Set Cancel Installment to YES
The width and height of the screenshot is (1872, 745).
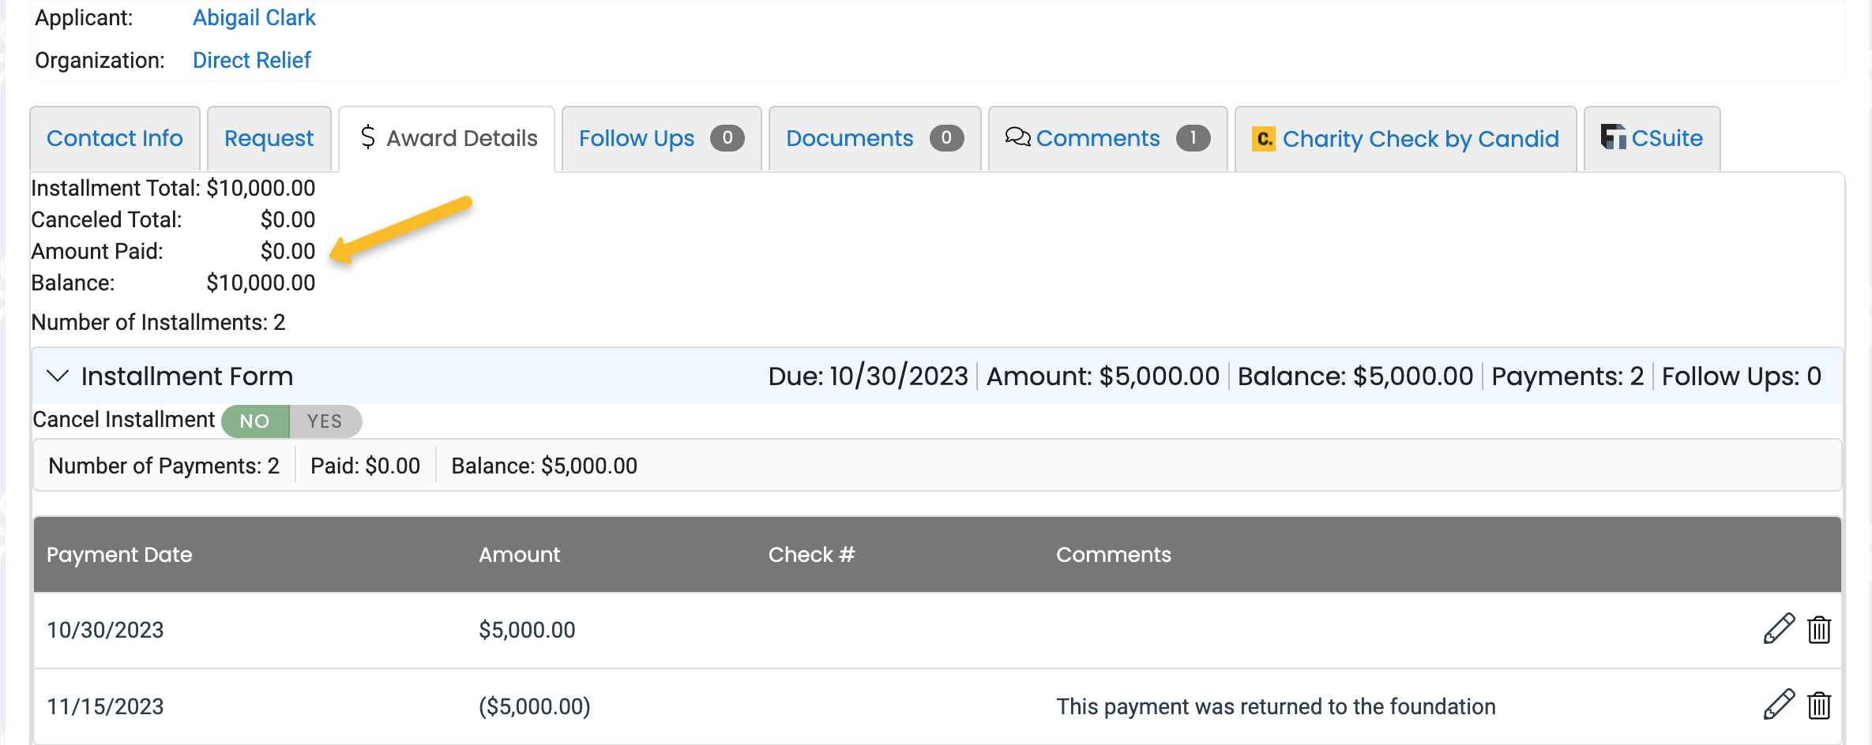click(325, 421)
